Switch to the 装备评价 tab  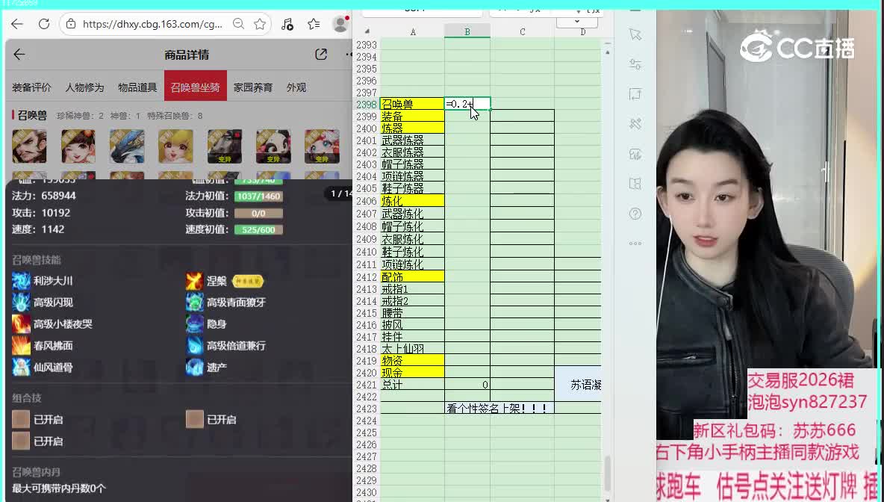(31, 87)
